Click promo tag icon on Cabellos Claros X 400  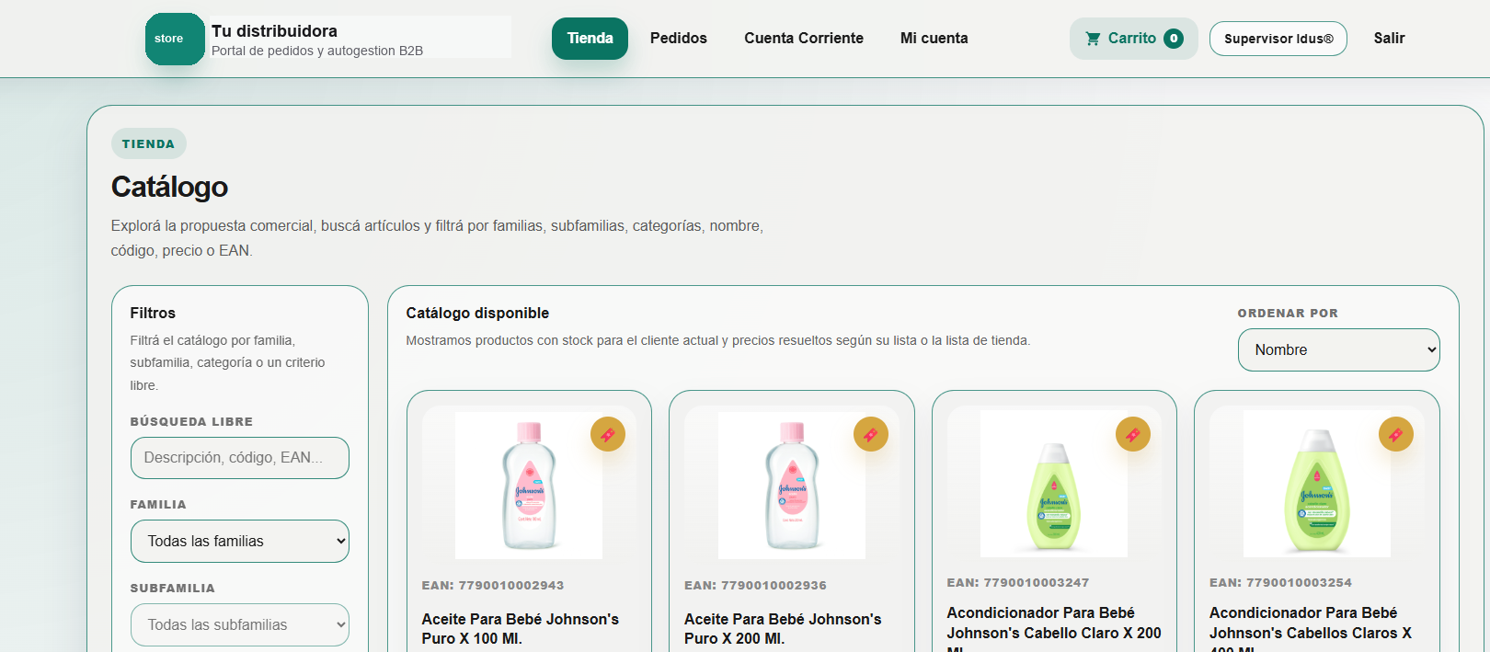1396,434
